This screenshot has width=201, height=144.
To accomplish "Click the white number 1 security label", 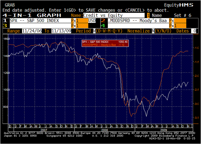I will [5, 21].
